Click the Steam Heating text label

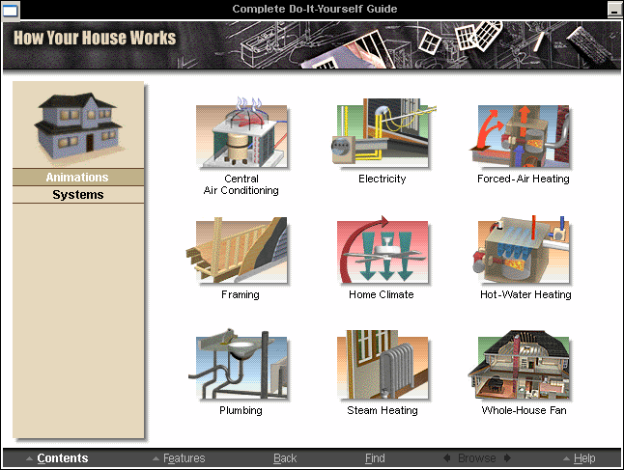(x=383, y=410)
